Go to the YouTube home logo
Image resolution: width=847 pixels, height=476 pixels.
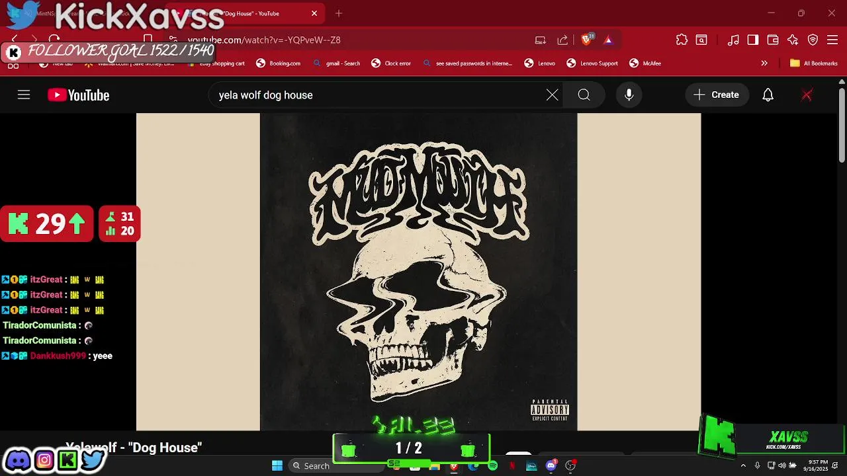coord(78,95)
